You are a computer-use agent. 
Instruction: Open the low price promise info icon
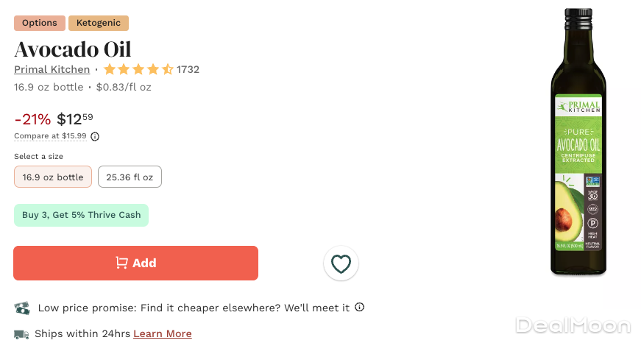[x=360, y=307]
